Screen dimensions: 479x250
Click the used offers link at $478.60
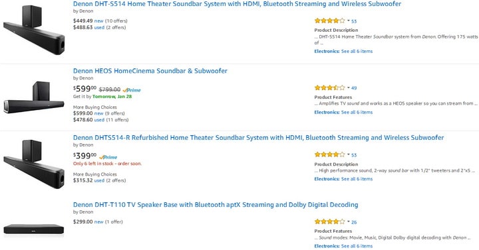(x=99, y=120)
